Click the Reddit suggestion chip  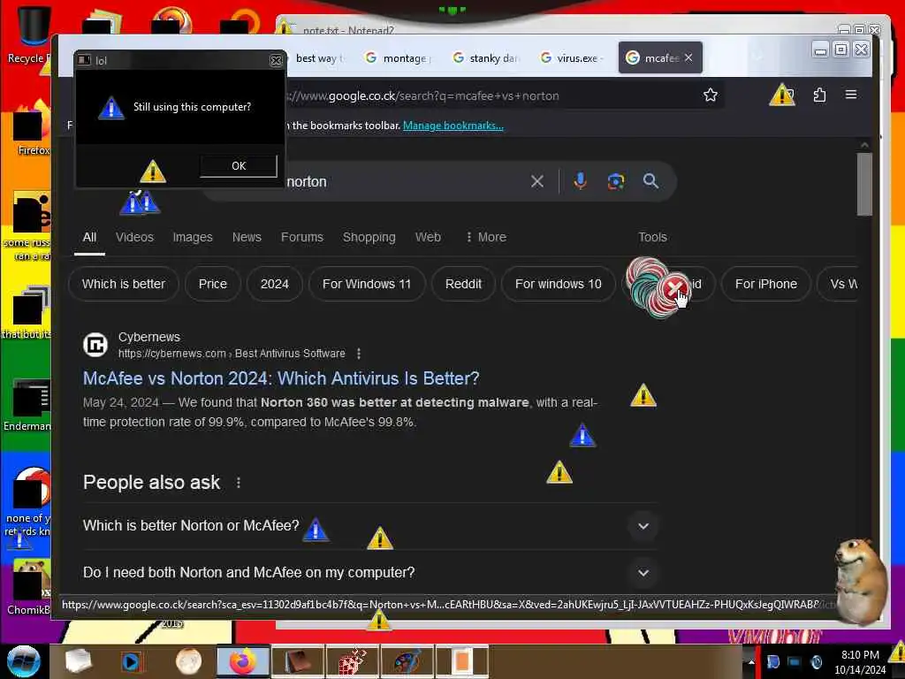(x=463, y=284)
